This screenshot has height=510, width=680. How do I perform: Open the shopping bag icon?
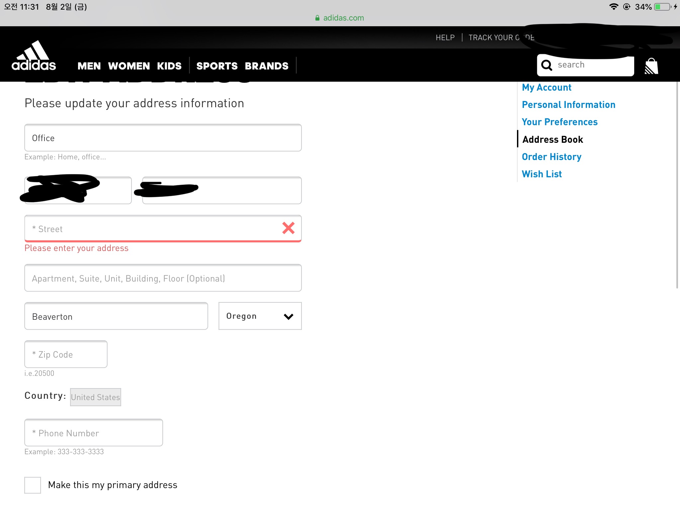pos(651,66)
